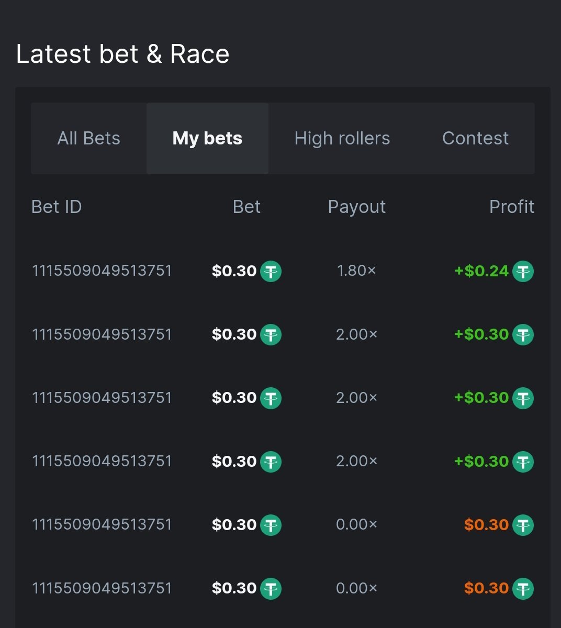
Task: Click Tether icon beside fifth row's orange loss
Action: click(x=523, y=525)
